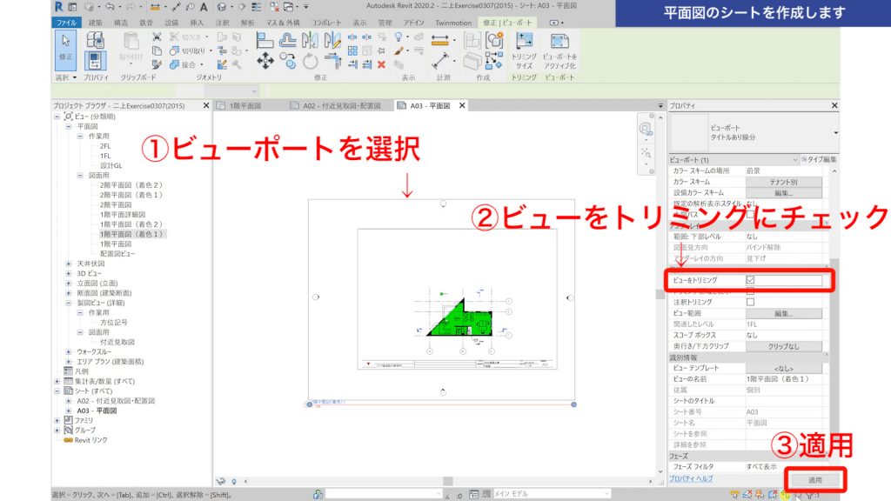Open the steering wheel navigation icon
Screen dimensions: 891x501
pyautogui.click(x=643, y=126)
